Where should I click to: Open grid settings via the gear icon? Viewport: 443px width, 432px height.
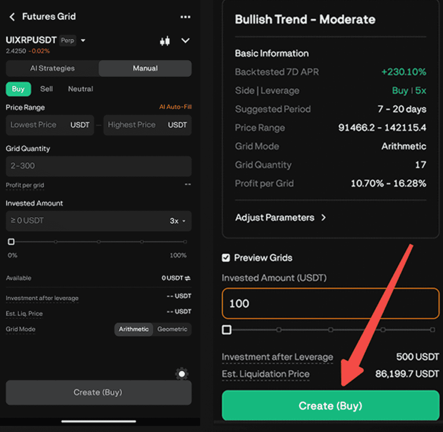click(181, 374)
